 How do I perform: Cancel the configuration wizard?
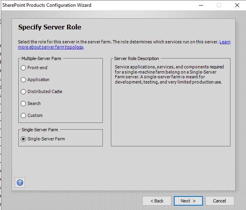[x=220, y=201]
